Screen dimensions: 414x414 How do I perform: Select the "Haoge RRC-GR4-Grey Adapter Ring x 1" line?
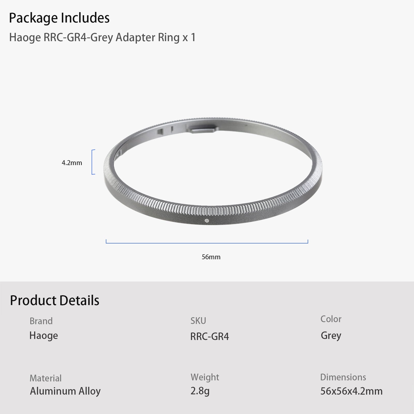click(x=102, y=38)
